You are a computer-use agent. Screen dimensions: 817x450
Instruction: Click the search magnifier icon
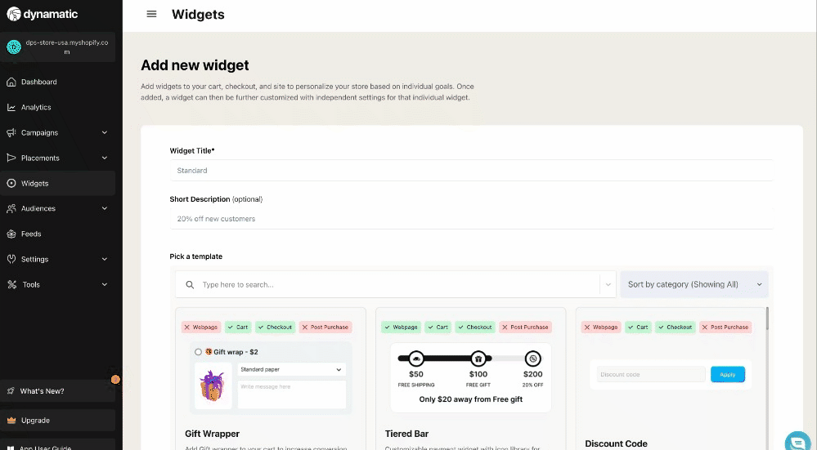[x=190, y=284]
